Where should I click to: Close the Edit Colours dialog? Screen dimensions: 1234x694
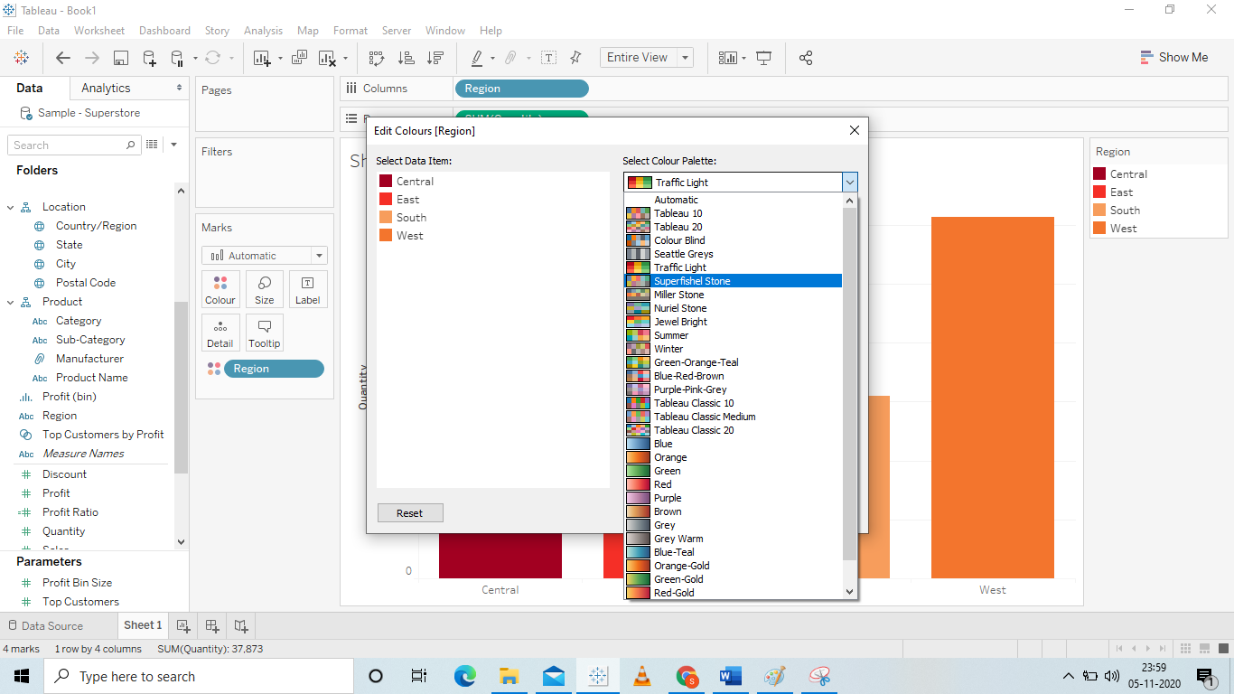[x=854, y=130]
